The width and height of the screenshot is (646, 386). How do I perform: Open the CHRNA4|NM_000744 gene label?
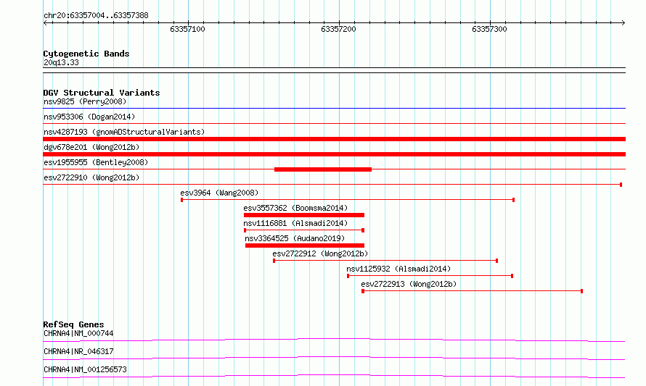point(78,333)
